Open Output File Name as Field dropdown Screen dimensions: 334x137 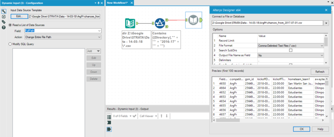pyautogui.click(x=291, y=55)
